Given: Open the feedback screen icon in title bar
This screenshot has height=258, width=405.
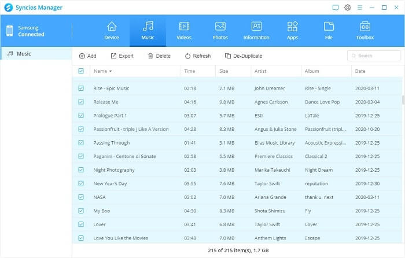Looking at the screenshot, I should pyautogui.click(x=335, y=8).
